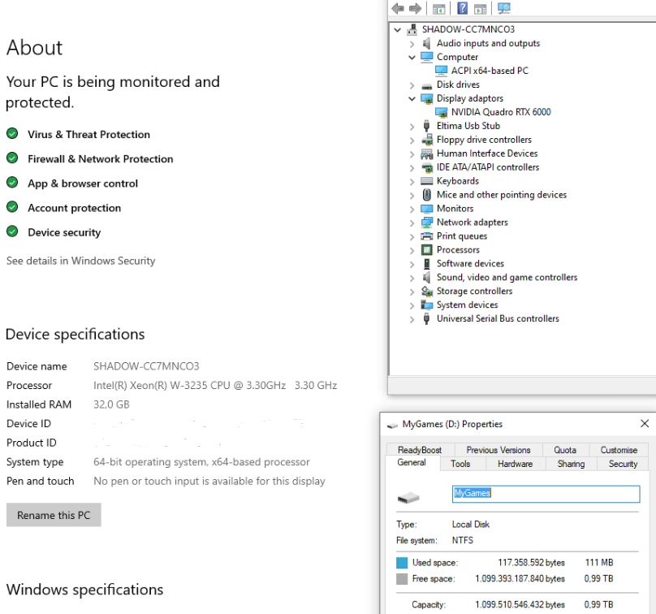Click the NTFS file system value
This screenshot has height=614, width=656.
[x=462, y=540]
